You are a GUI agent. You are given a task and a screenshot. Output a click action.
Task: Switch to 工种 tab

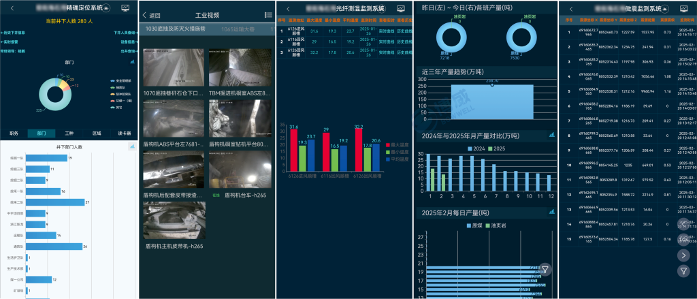click(x=69, y=133)
